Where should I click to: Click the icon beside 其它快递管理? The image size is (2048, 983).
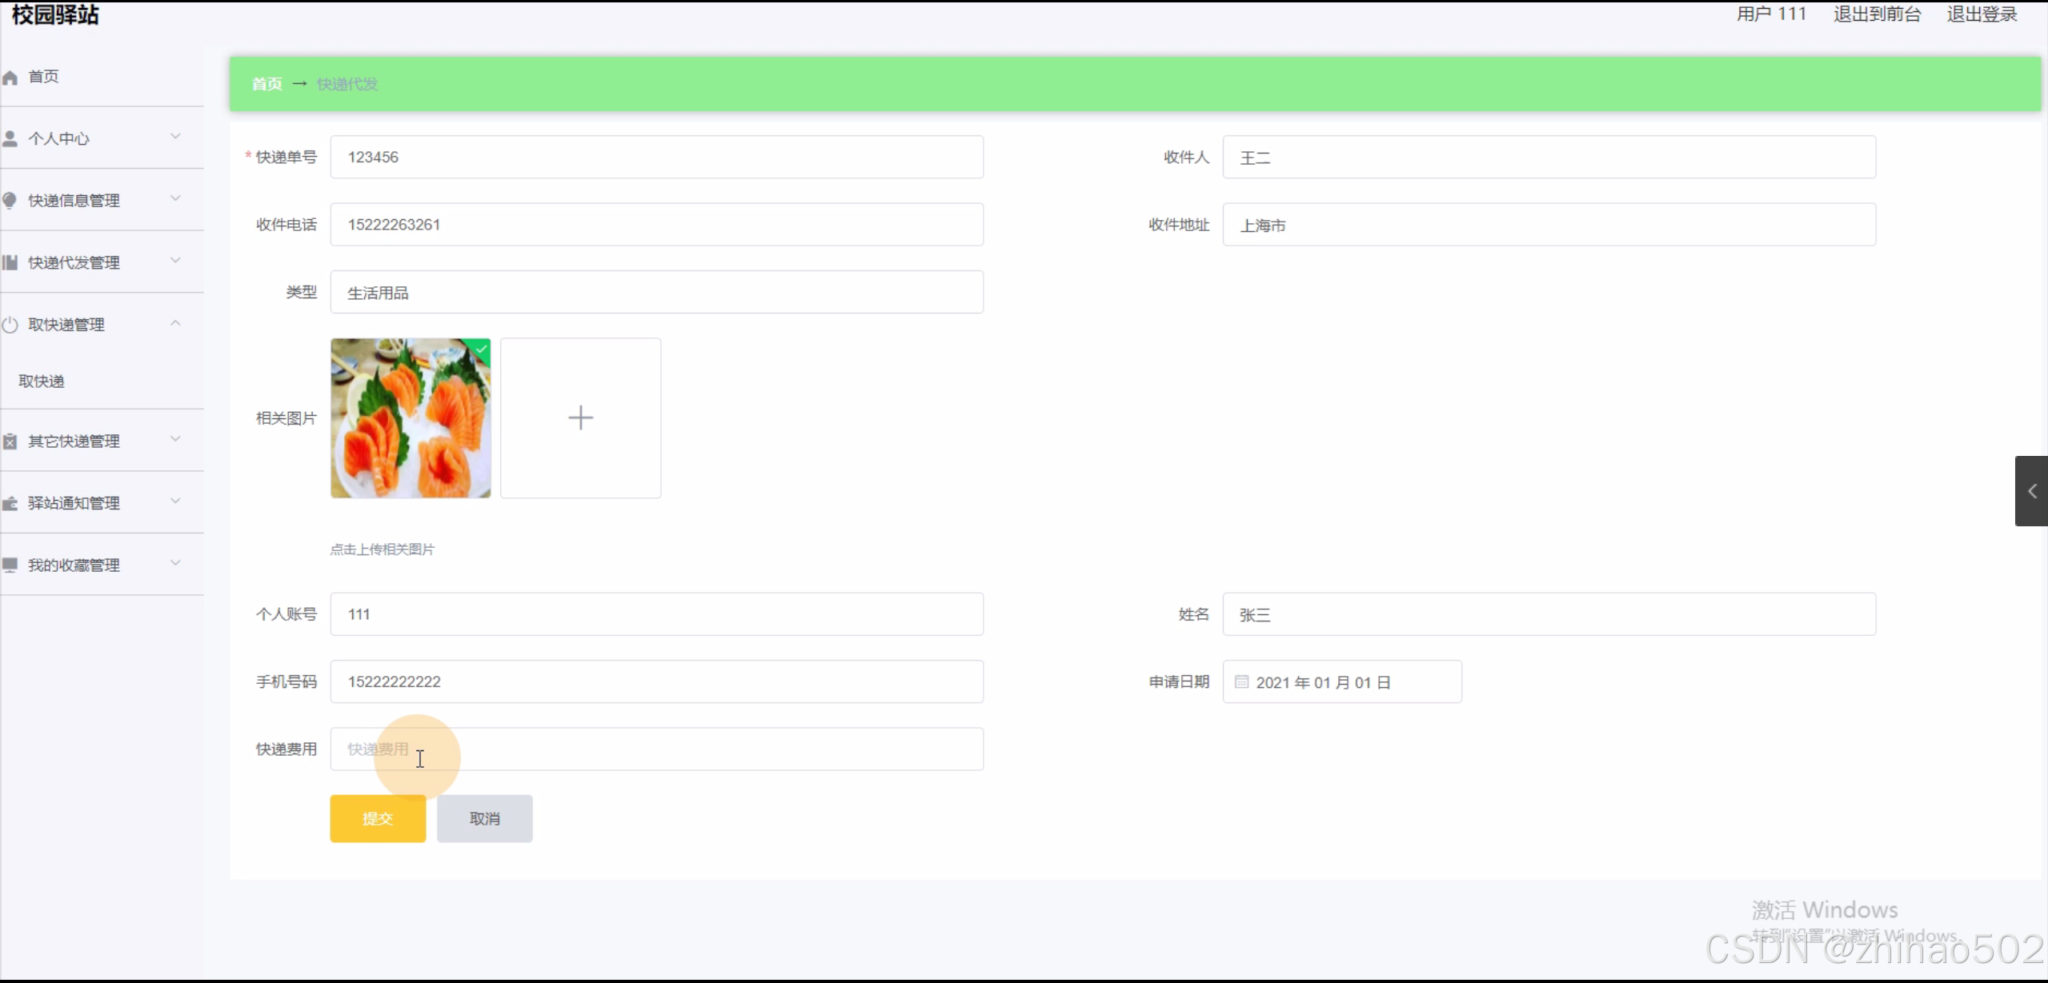(10, 442)
